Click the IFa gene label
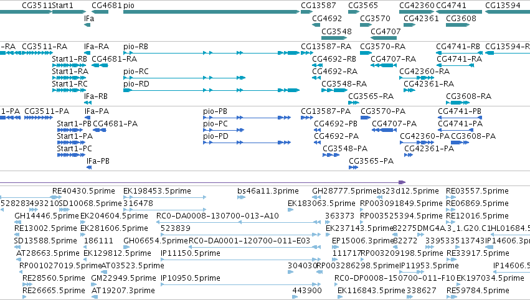This screenshot has height=300, width=530. pyautogui.click(x=89, y=18)
